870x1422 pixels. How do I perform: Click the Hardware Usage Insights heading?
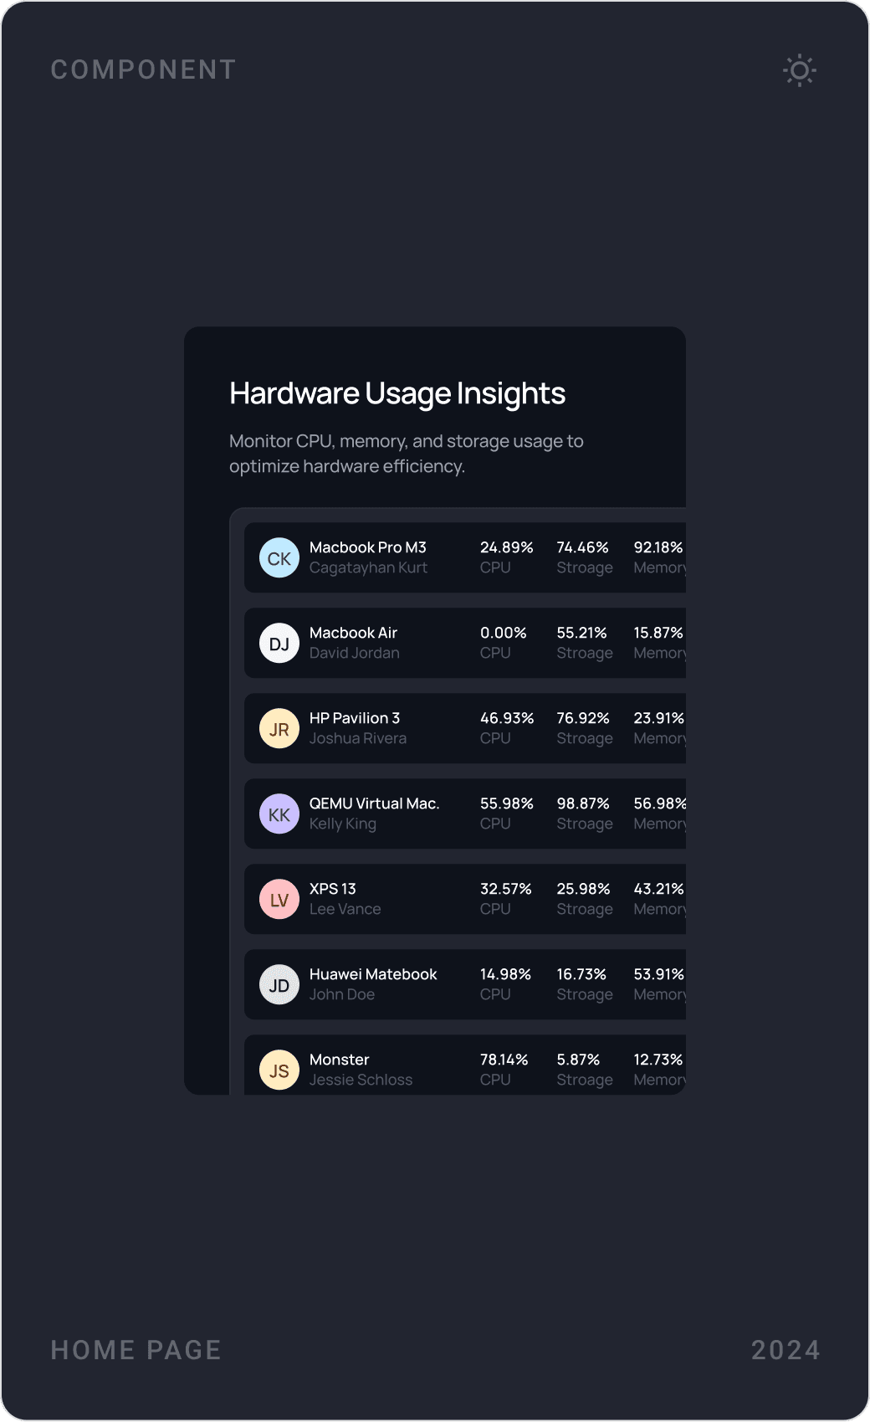[397, 392]
